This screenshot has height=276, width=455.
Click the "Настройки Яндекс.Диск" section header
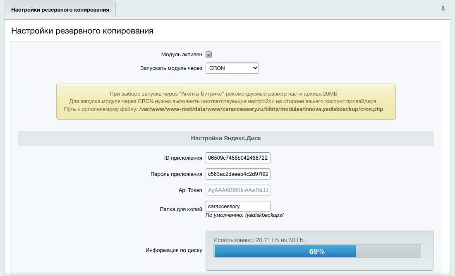coord(226,138)
